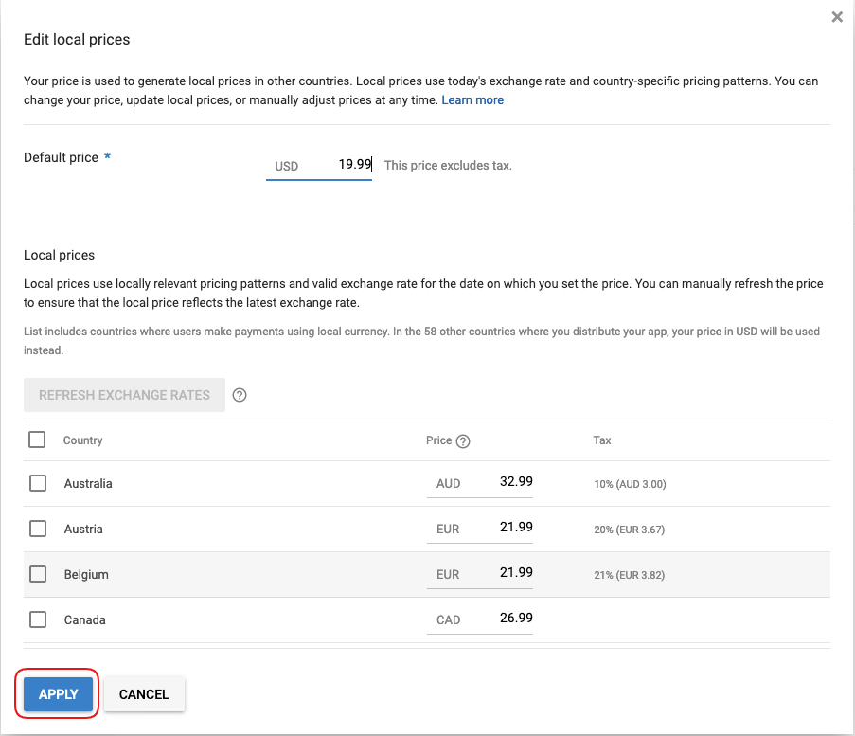This screenshot has width=855, height=736.
Task: Close the Edit local prices dialog
Action: (836, 17)
